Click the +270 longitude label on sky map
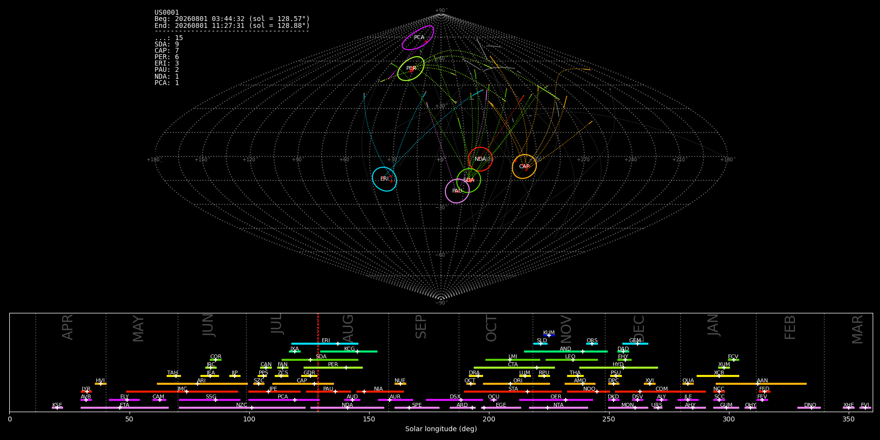This screenshot has height=440, width=880. click(583, 160)
